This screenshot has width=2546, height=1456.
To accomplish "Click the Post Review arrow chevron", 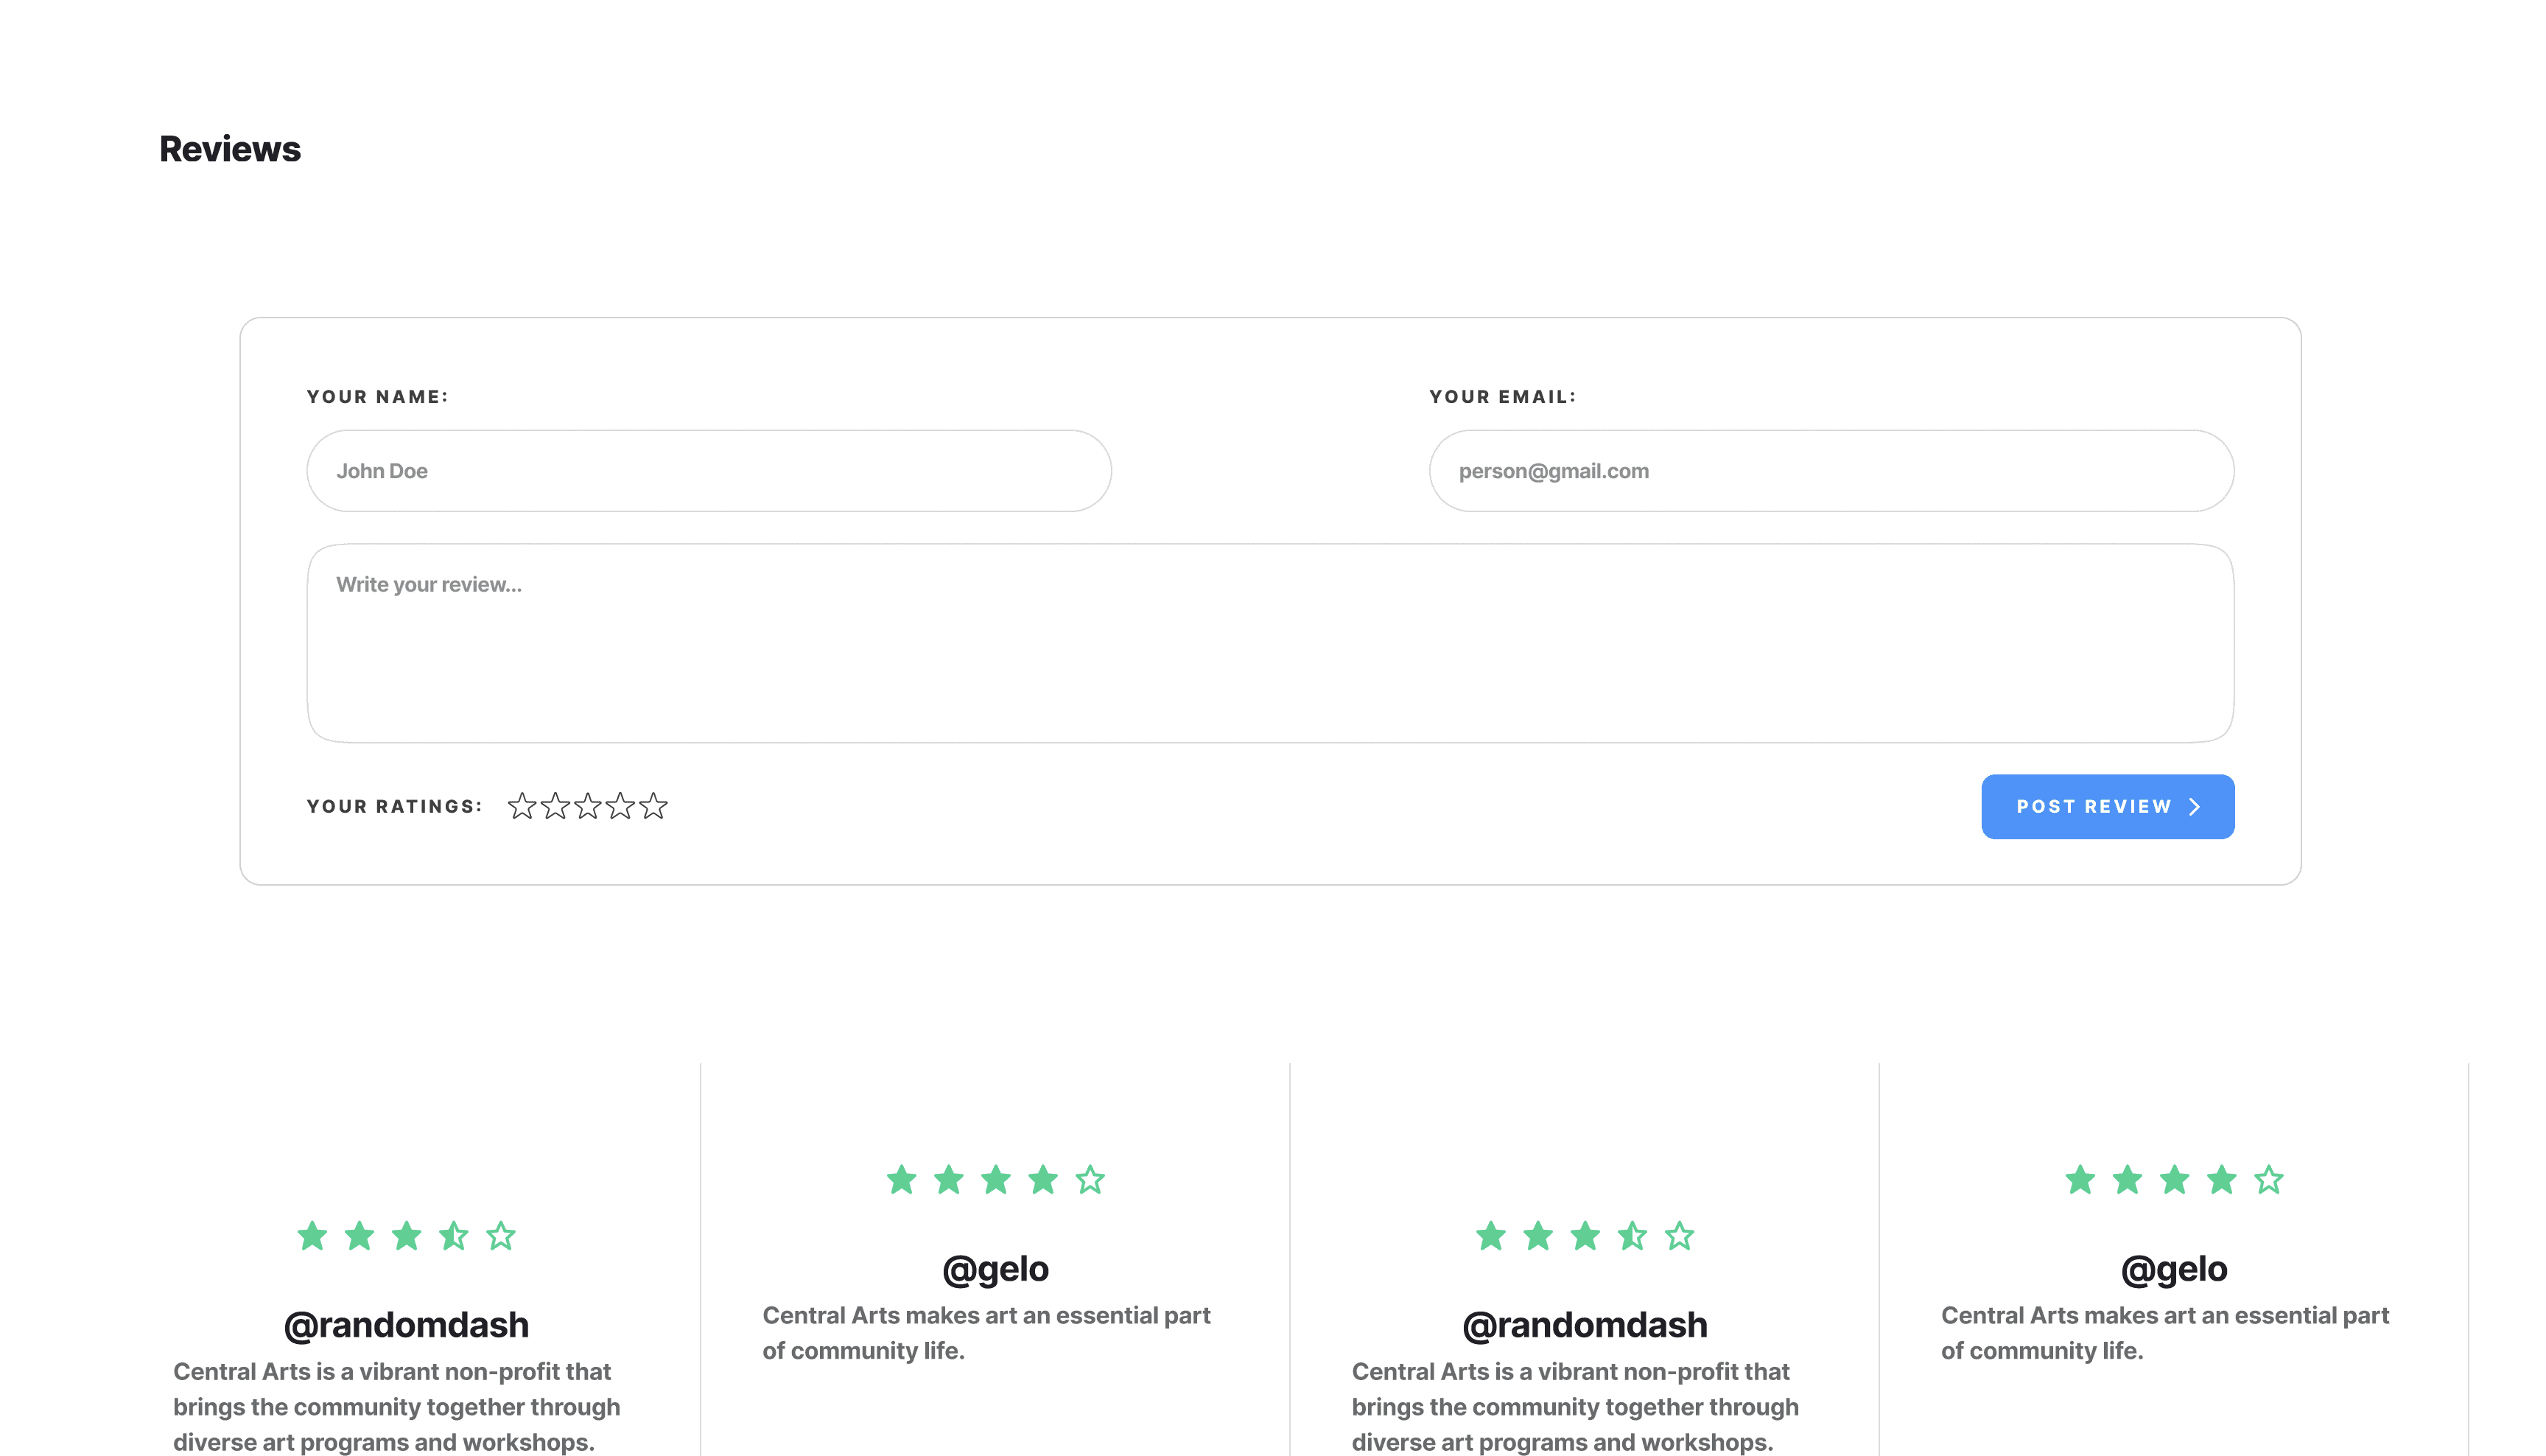I will tap(2194, 807).
